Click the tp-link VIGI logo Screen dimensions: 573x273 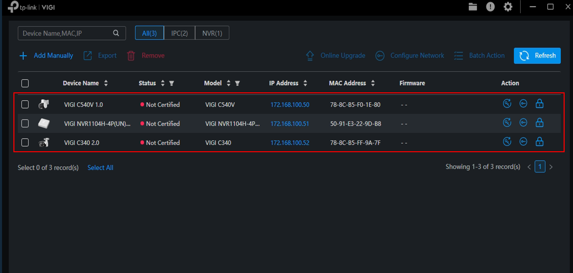31,7
